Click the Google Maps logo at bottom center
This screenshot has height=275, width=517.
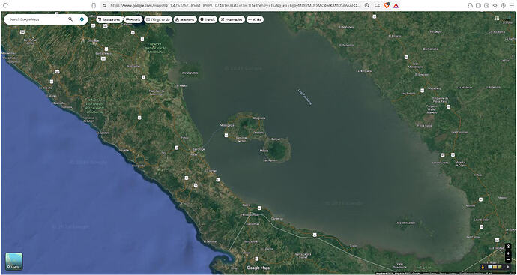258,268
